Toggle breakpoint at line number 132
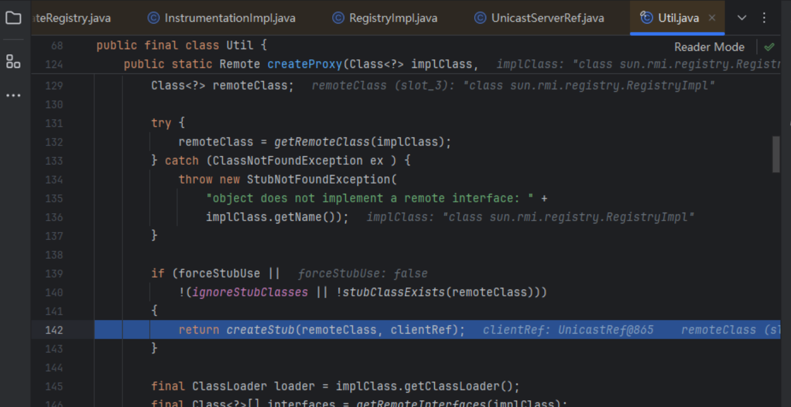Image resolution: width=791 pixels, height=407 pixels. 54,142
